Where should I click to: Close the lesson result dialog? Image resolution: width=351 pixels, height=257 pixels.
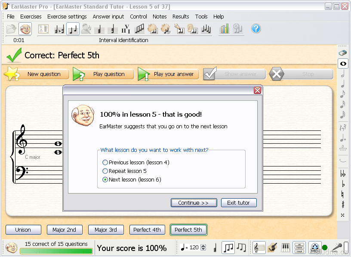[257, 90]
